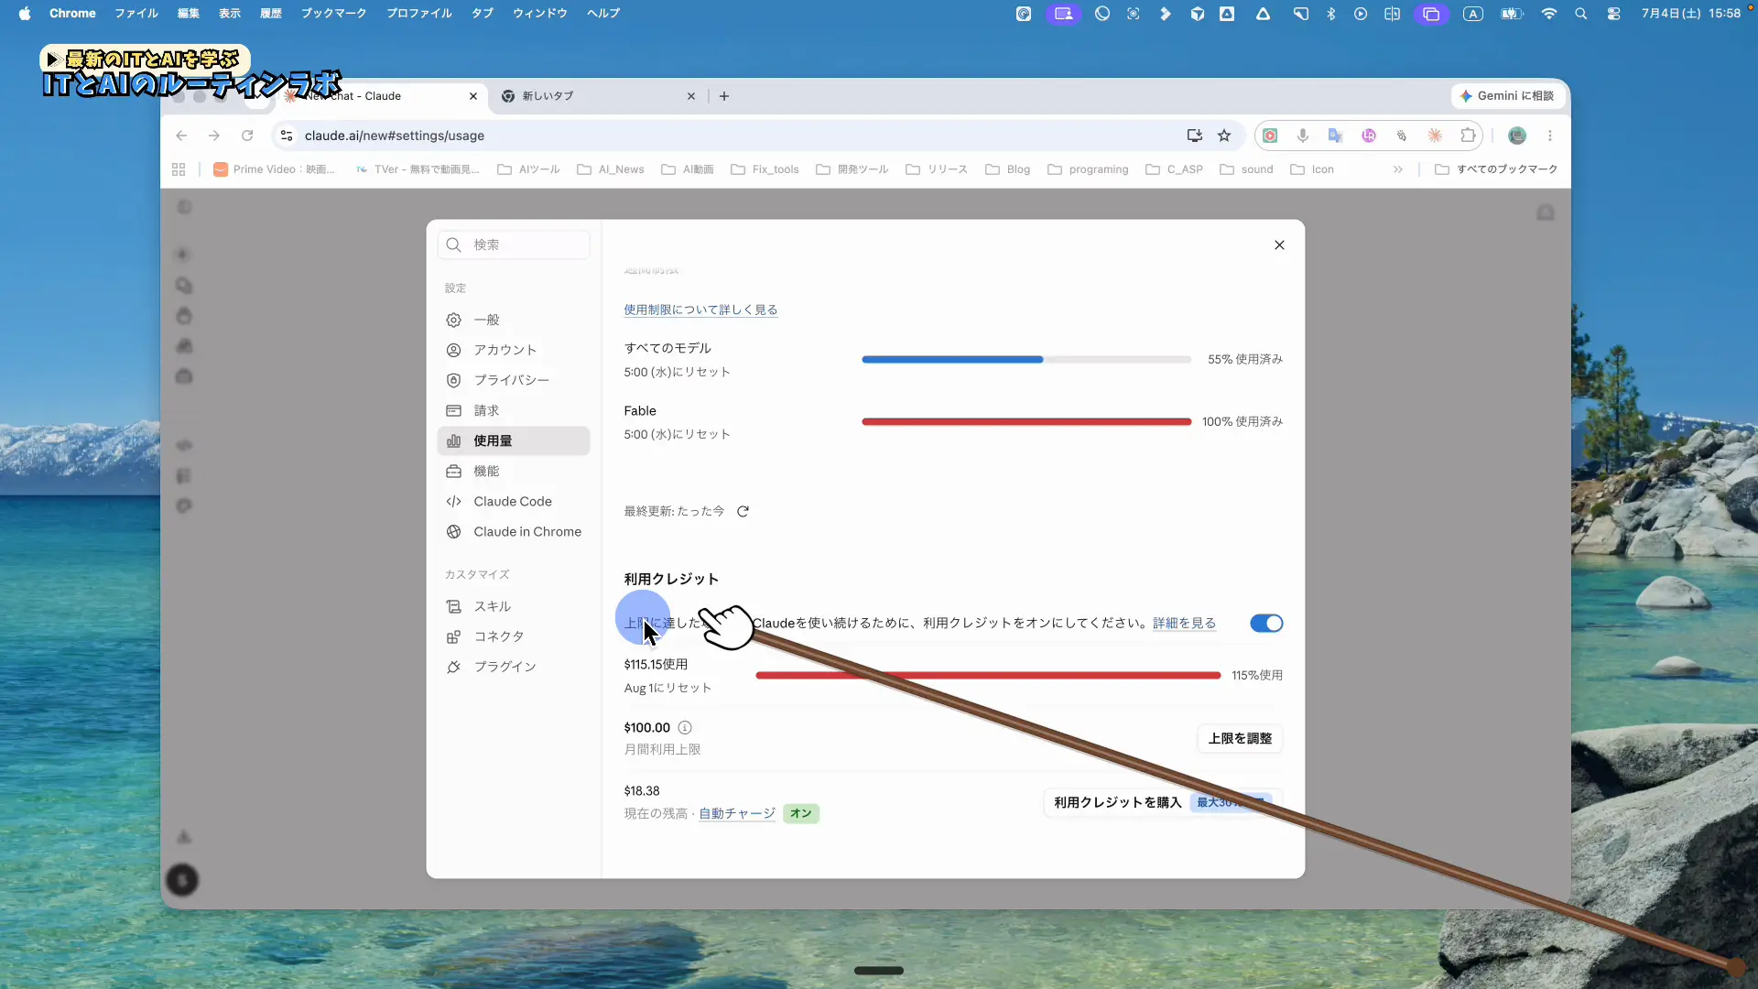Image resolution: width=1758 pixels, height=989 pixels.
Task: Click the 115%使用 credit usage bar
Action: [x=988, y=675]
